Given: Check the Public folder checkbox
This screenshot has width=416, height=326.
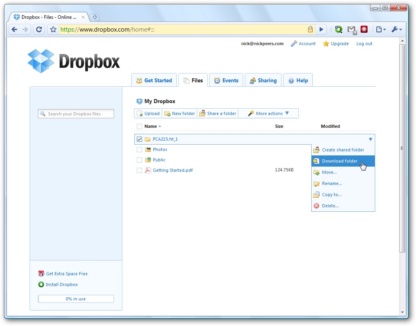Looking at the screenshot, I should pyautogui.click(x=139, y=160).
